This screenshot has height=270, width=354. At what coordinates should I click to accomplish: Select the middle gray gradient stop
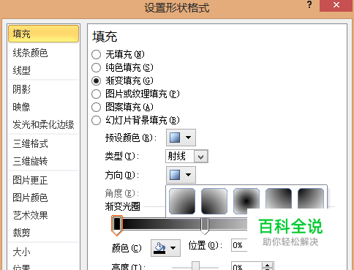[205, 225]
